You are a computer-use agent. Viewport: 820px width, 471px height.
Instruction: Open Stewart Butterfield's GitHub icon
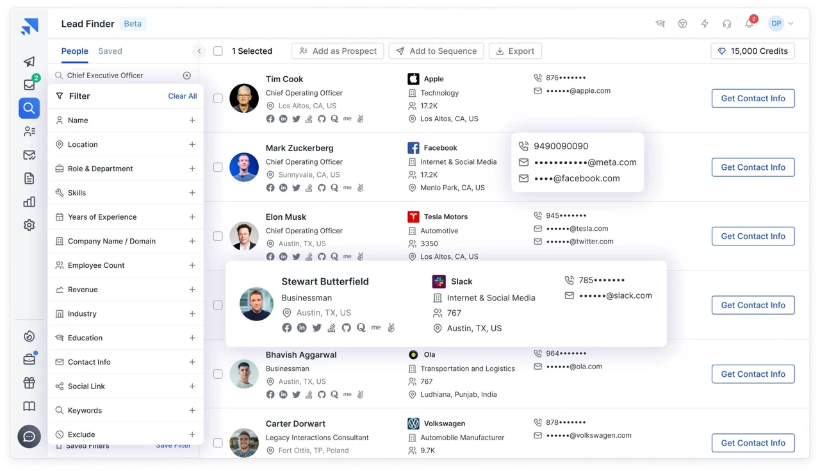click(347, 327)
